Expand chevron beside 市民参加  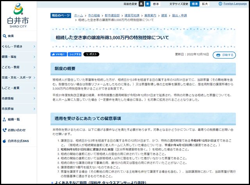tap(34, 109)
